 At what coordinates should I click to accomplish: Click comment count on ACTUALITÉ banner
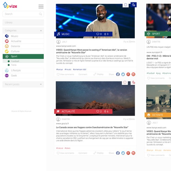[99, 111]
